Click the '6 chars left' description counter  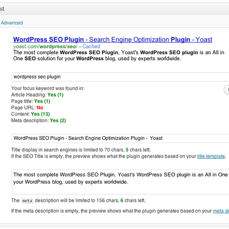click(x=132, y=200)
